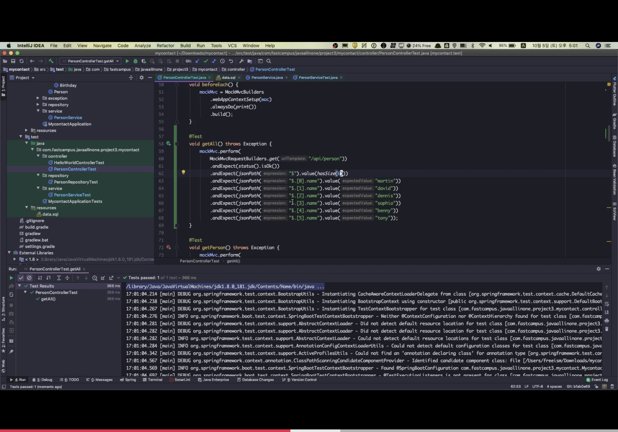Expand the exception package in the project tree

(38, 98)
